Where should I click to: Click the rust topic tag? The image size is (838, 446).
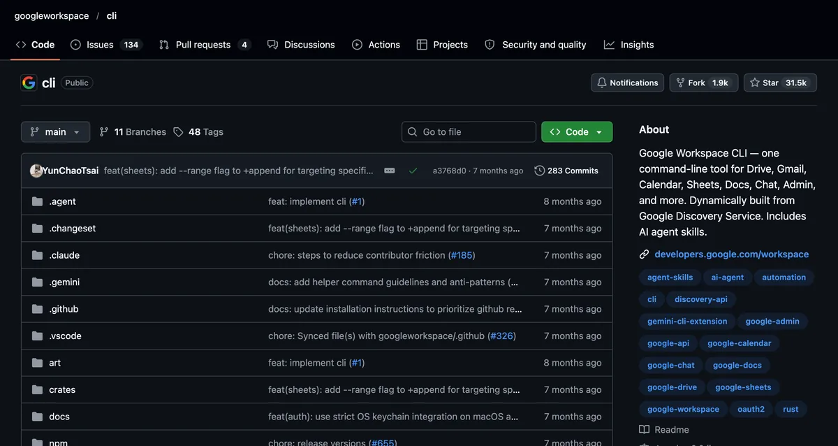click(791, 410)
